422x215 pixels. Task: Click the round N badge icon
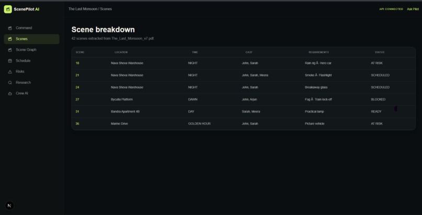click(9, 206)
